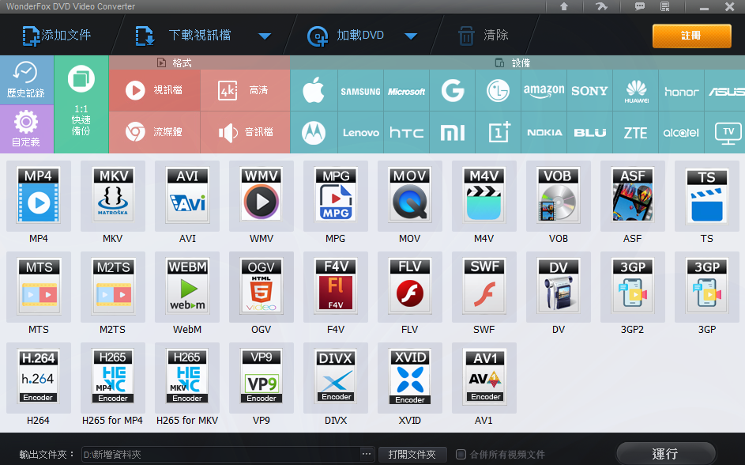Select Microsoft device category

[x=406, y=90]
